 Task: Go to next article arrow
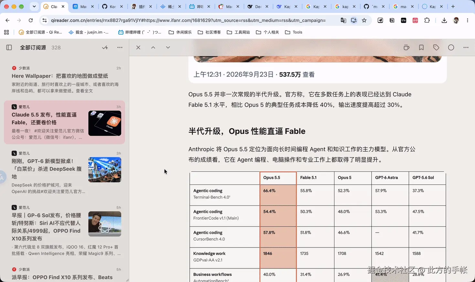click(x=168, y=47)
